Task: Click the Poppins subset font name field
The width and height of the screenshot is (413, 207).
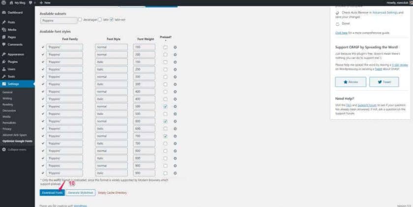Action: [x=59, y=21]
